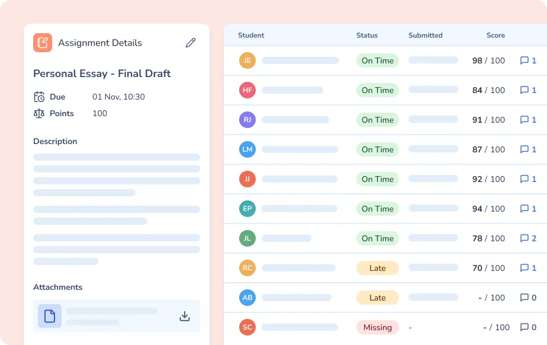Screen dimensions: 547x345
Task: Sort by the Score column header
Action: click(x=495, y=35)
